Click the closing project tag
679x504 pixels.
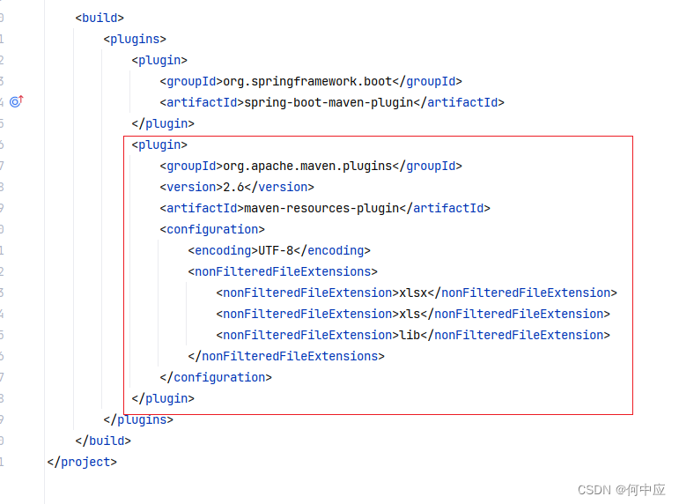coord(82,462)
